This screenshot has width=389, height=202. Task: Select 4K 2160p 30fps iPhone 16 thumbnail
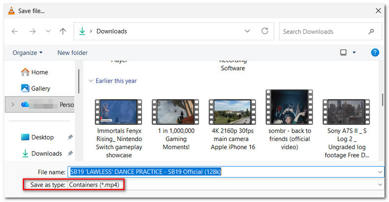[232, 112]
